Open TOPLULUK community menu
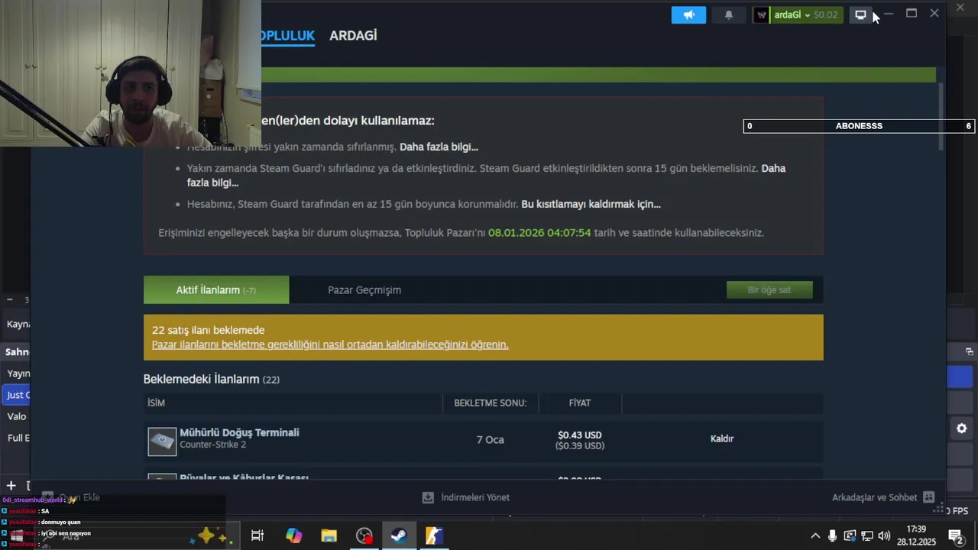Image resolution: width=978 pixels, height=550 pixels. tap(287, 35)
